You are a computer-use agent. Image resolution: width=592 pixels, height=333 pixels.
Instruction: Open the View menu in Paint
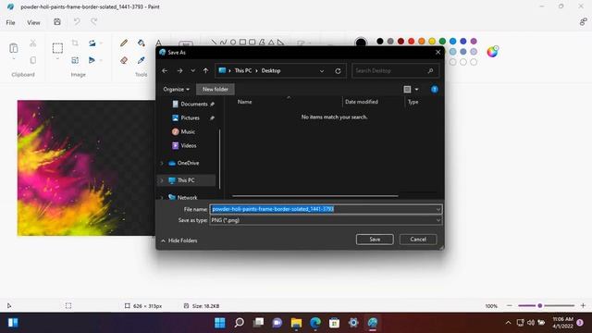point(33,22)
